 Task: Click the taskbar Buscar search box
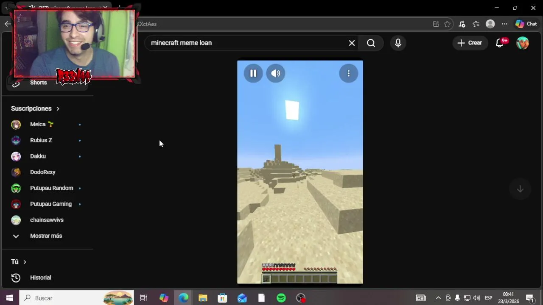(x=76, y=298)
